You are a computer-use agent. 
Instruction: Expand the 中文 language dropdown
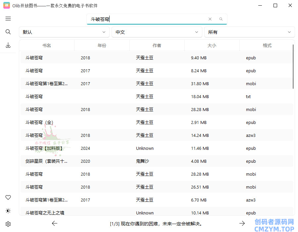point(157,32)
